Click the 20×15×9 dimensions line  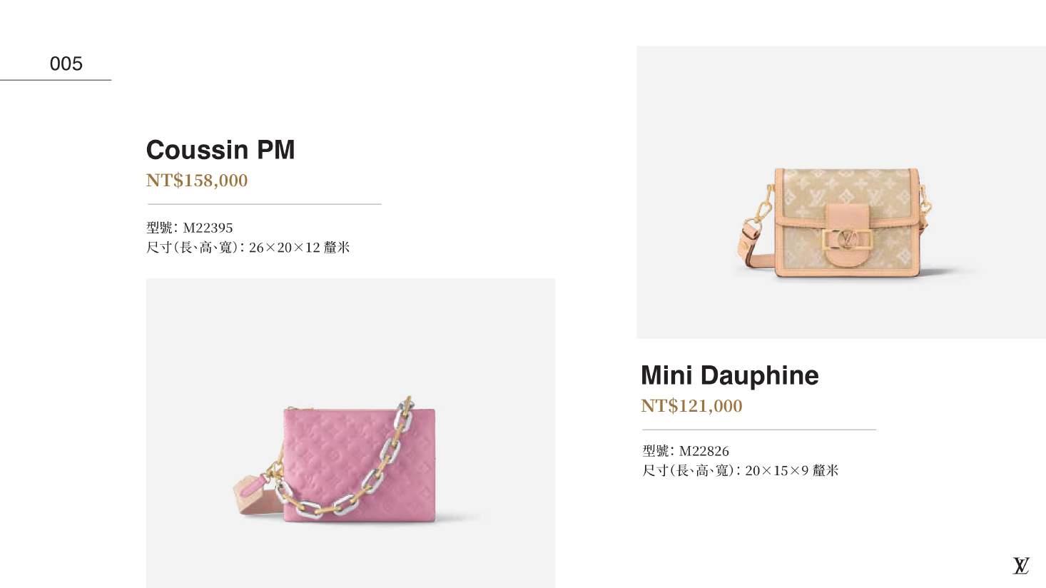pyautogui.click(x=741, y=471)
